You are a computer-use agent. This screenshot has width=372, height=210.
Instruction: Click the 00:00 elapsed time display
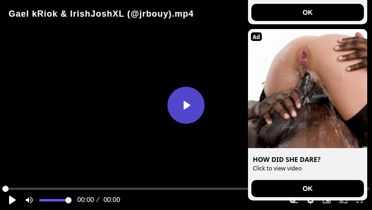pyautogui.click(x=85, y=200)
